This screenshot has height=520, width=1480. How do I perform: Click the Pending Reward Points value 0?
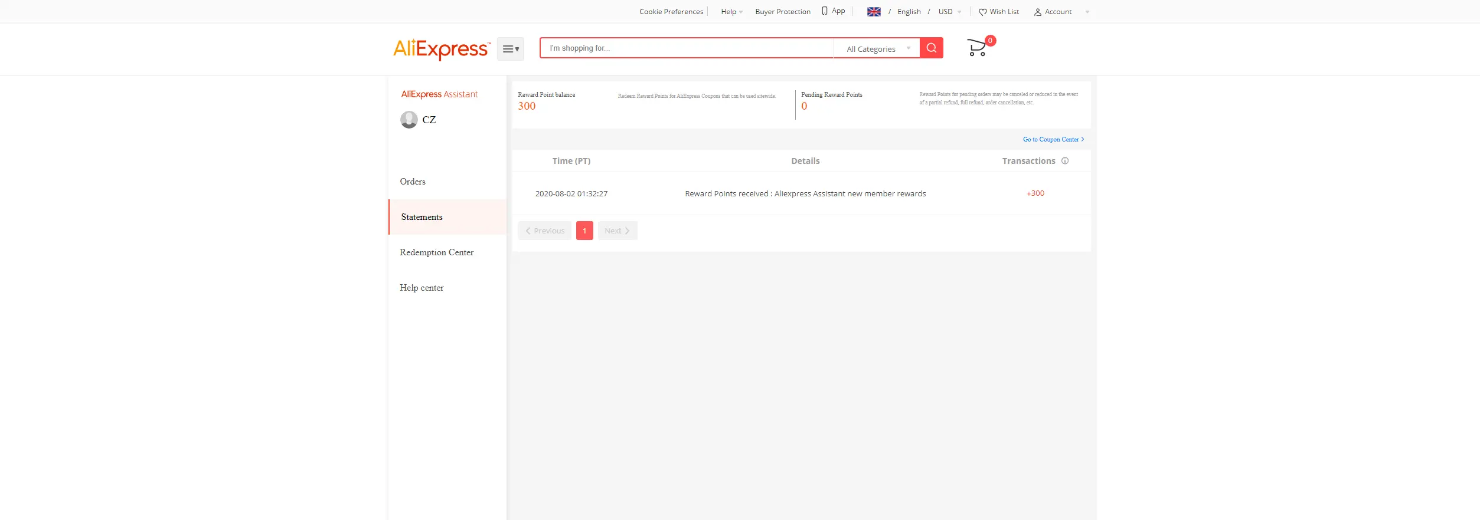(x=804, y=106)
